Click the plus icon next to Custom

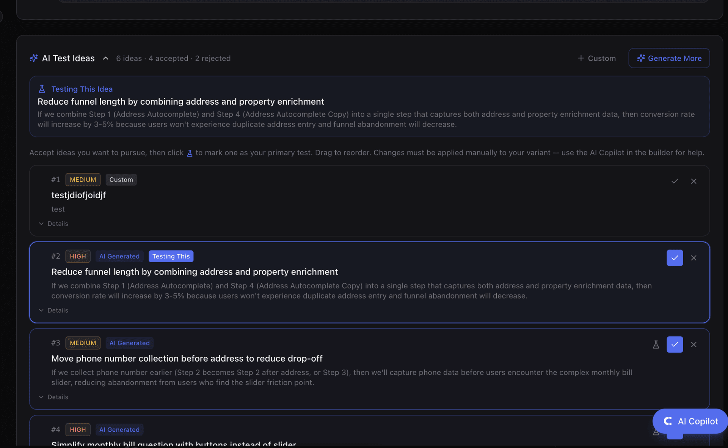[580, 58]
